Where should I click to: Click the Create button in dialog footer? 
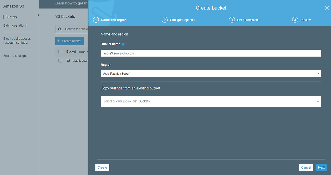click(x=102, y=168)
